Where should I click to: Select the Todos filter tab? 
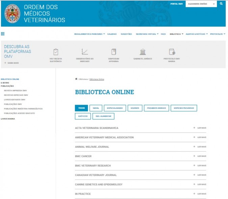click(81, 108)
